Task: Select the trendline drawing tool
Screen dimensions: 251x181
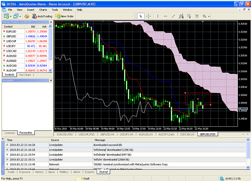Action: pos(173,16)
